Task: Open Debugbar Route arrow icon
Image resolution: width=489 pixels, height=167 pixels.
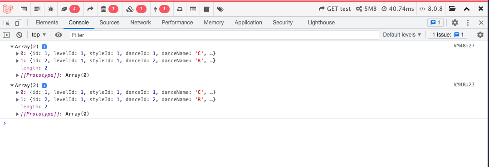Action: point(90,9)
